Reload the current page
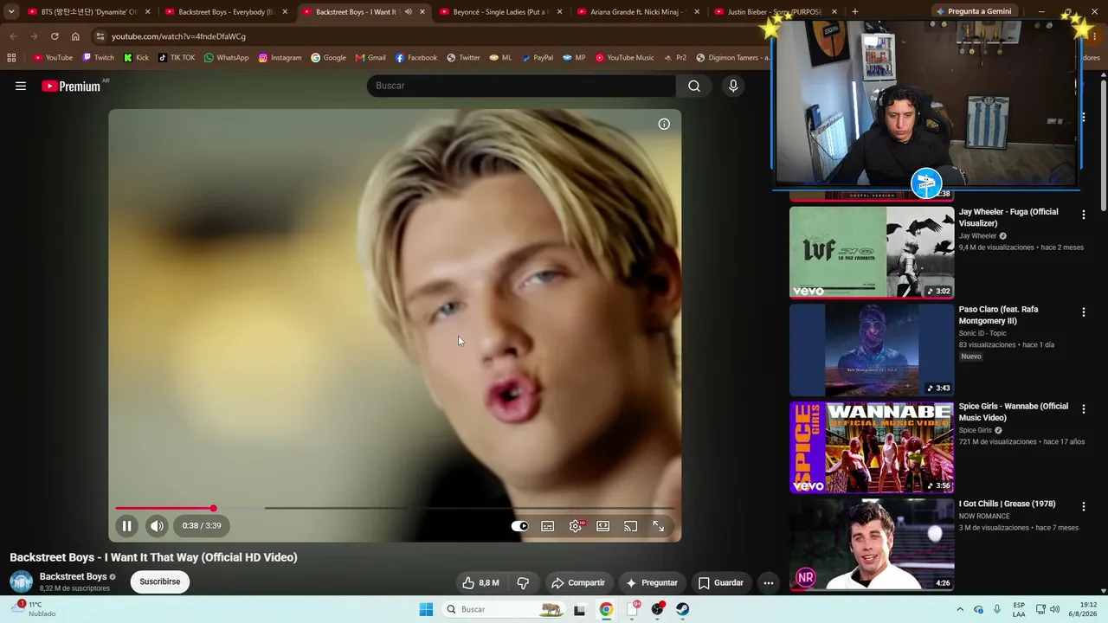Image resolution: width=1108 pixels, height=623 pixels. [x=55, y=36]
